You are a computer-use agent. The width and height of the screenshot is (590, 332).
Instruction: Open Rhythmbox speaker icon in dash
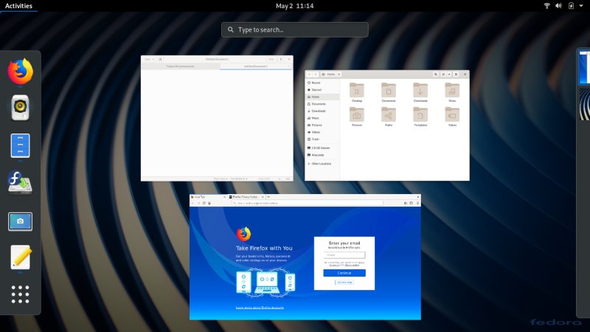(21, 108)
